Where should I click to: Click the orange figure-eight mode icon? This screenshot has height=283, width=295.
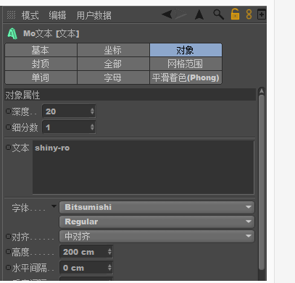point(249,14)
